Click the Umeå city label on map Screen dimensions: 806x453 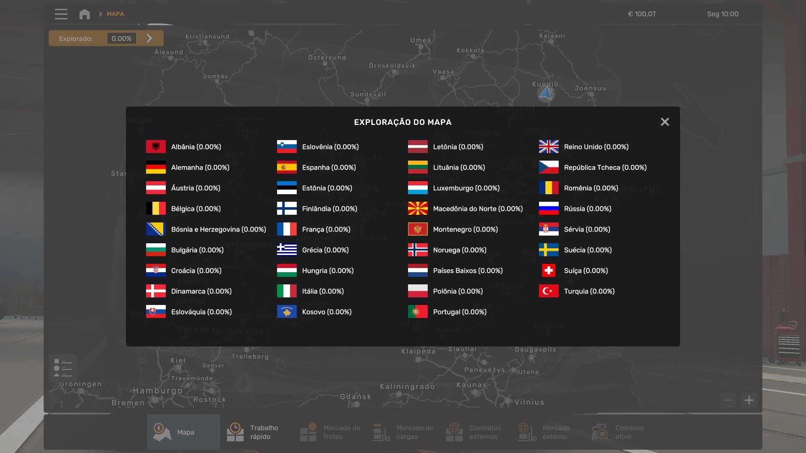[x=421, y=40]
